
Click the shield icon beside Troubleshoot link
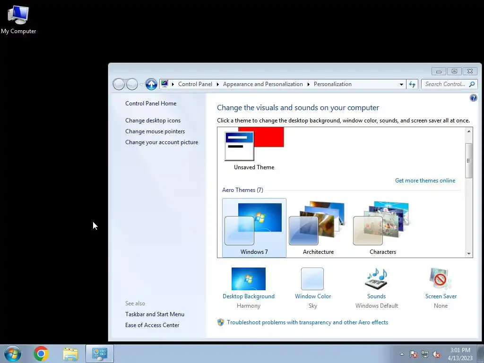(x=220, y=322)
